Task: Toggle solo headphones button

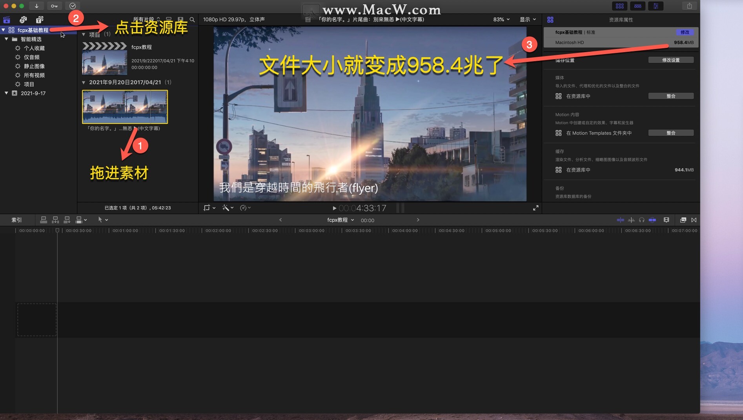Action: click(642, 220)
